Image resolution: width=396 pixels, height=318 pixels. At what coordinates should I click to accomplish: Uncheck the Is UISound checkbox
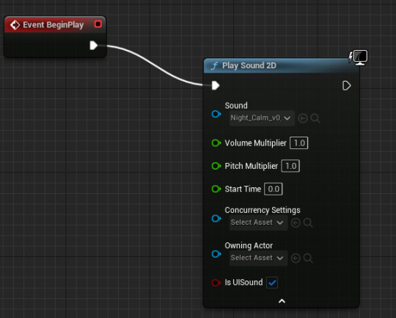[x=272, y=283]
